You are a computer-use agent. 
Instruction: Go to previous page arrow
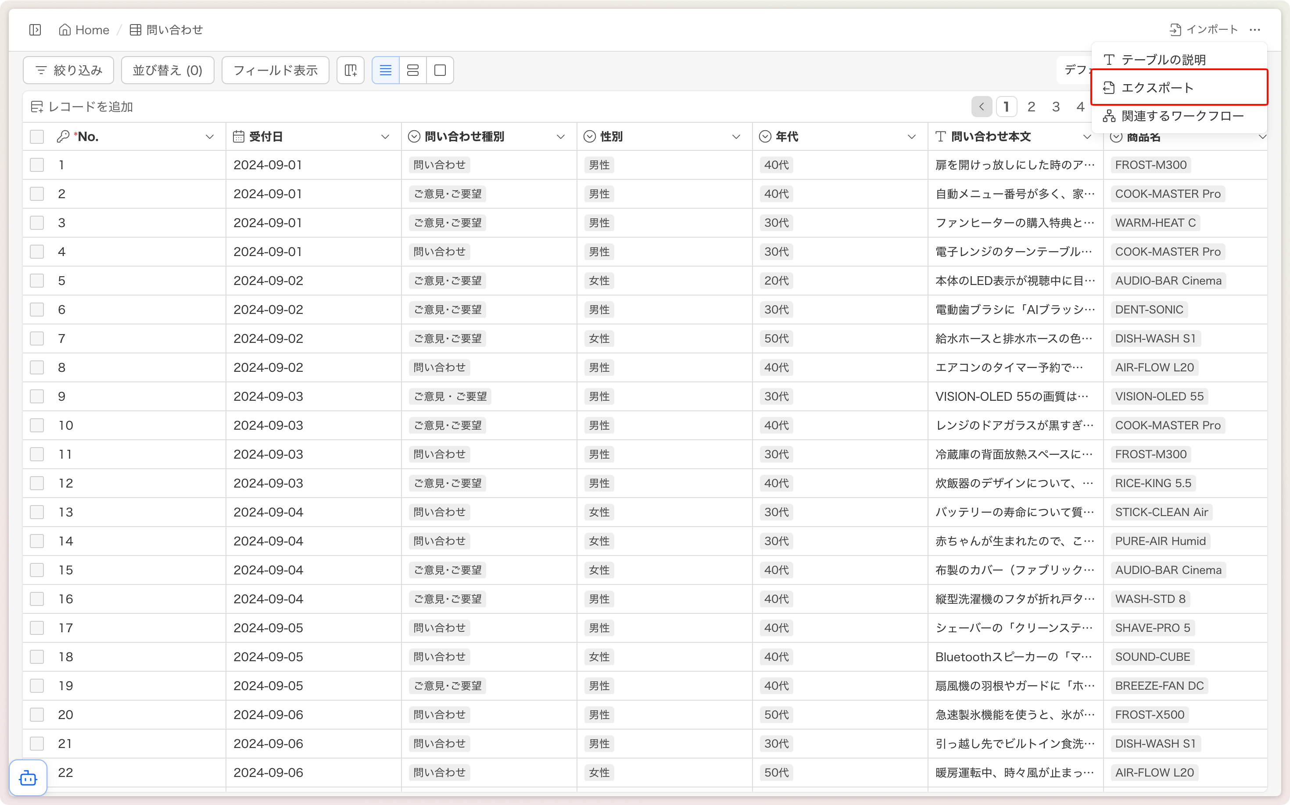[x=981, y=107]
